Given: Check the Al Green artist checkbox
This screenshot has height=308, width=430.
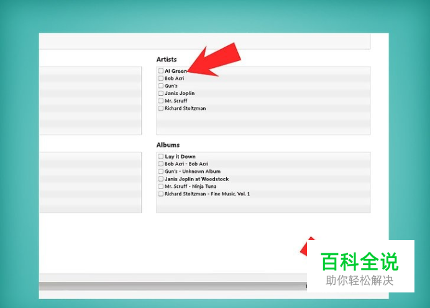Looking at the screenshot, I should point(161,71).
